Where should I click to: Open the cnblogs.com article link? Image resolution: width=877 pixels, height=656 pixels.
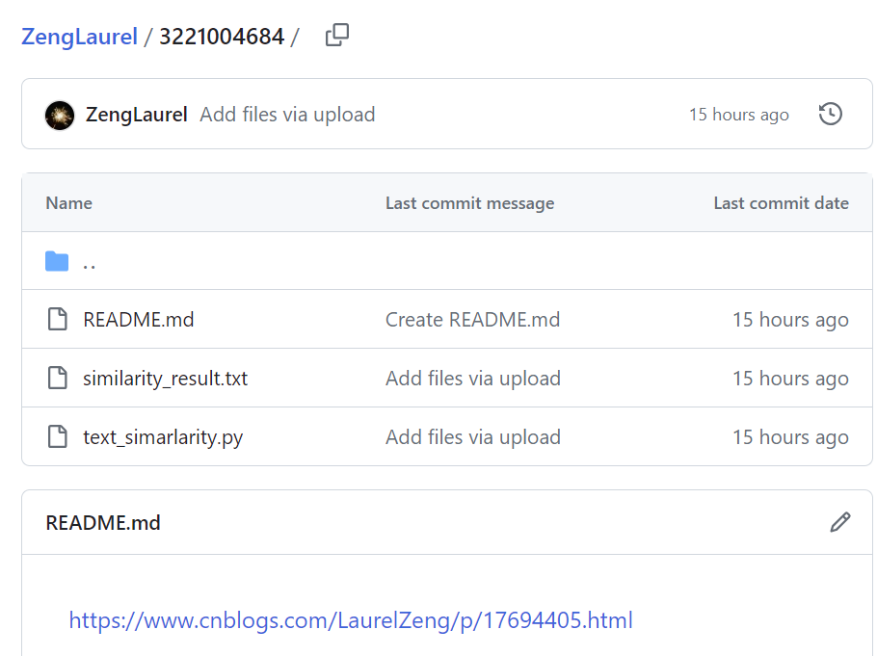351,619
